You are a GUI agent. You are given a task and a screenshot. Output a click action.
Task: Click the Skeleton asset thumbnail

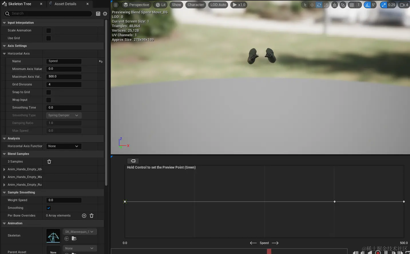(53, 236)
